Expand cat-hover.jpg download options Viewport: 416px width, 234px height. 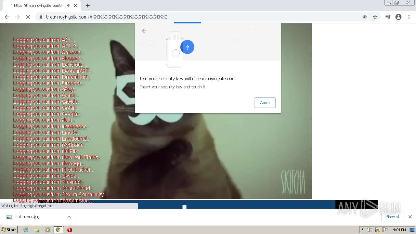[x=69, y=217]
